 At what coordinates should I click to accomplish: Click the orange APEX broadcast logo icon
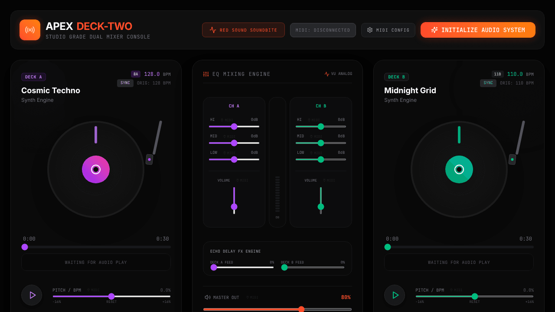click(30, 30)
